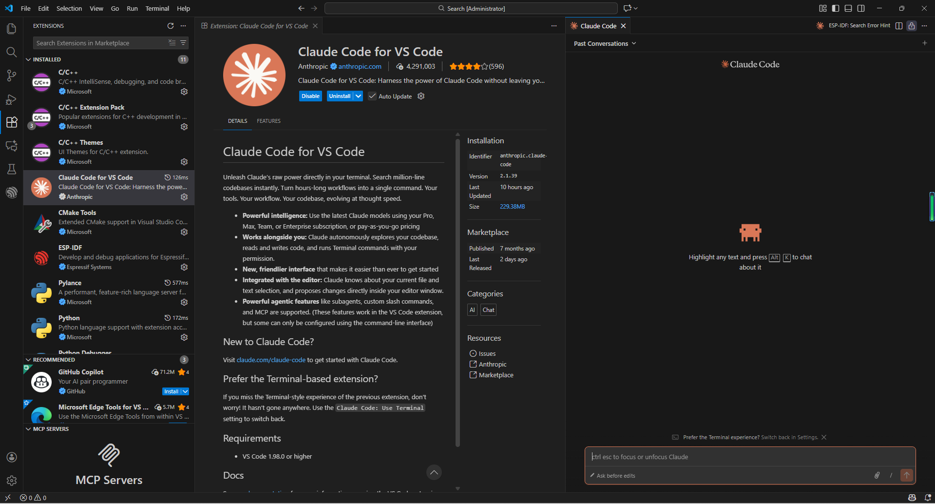935x504 pixels.
Task: Select the DETAILS tab
Action: click(x=237, y=121)
